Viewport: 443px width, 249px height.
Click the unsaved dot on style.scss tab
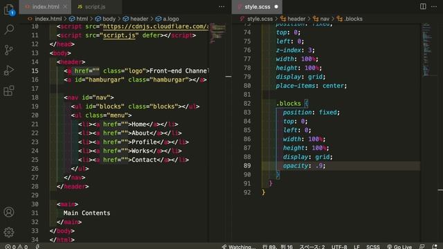pos(276,7)
